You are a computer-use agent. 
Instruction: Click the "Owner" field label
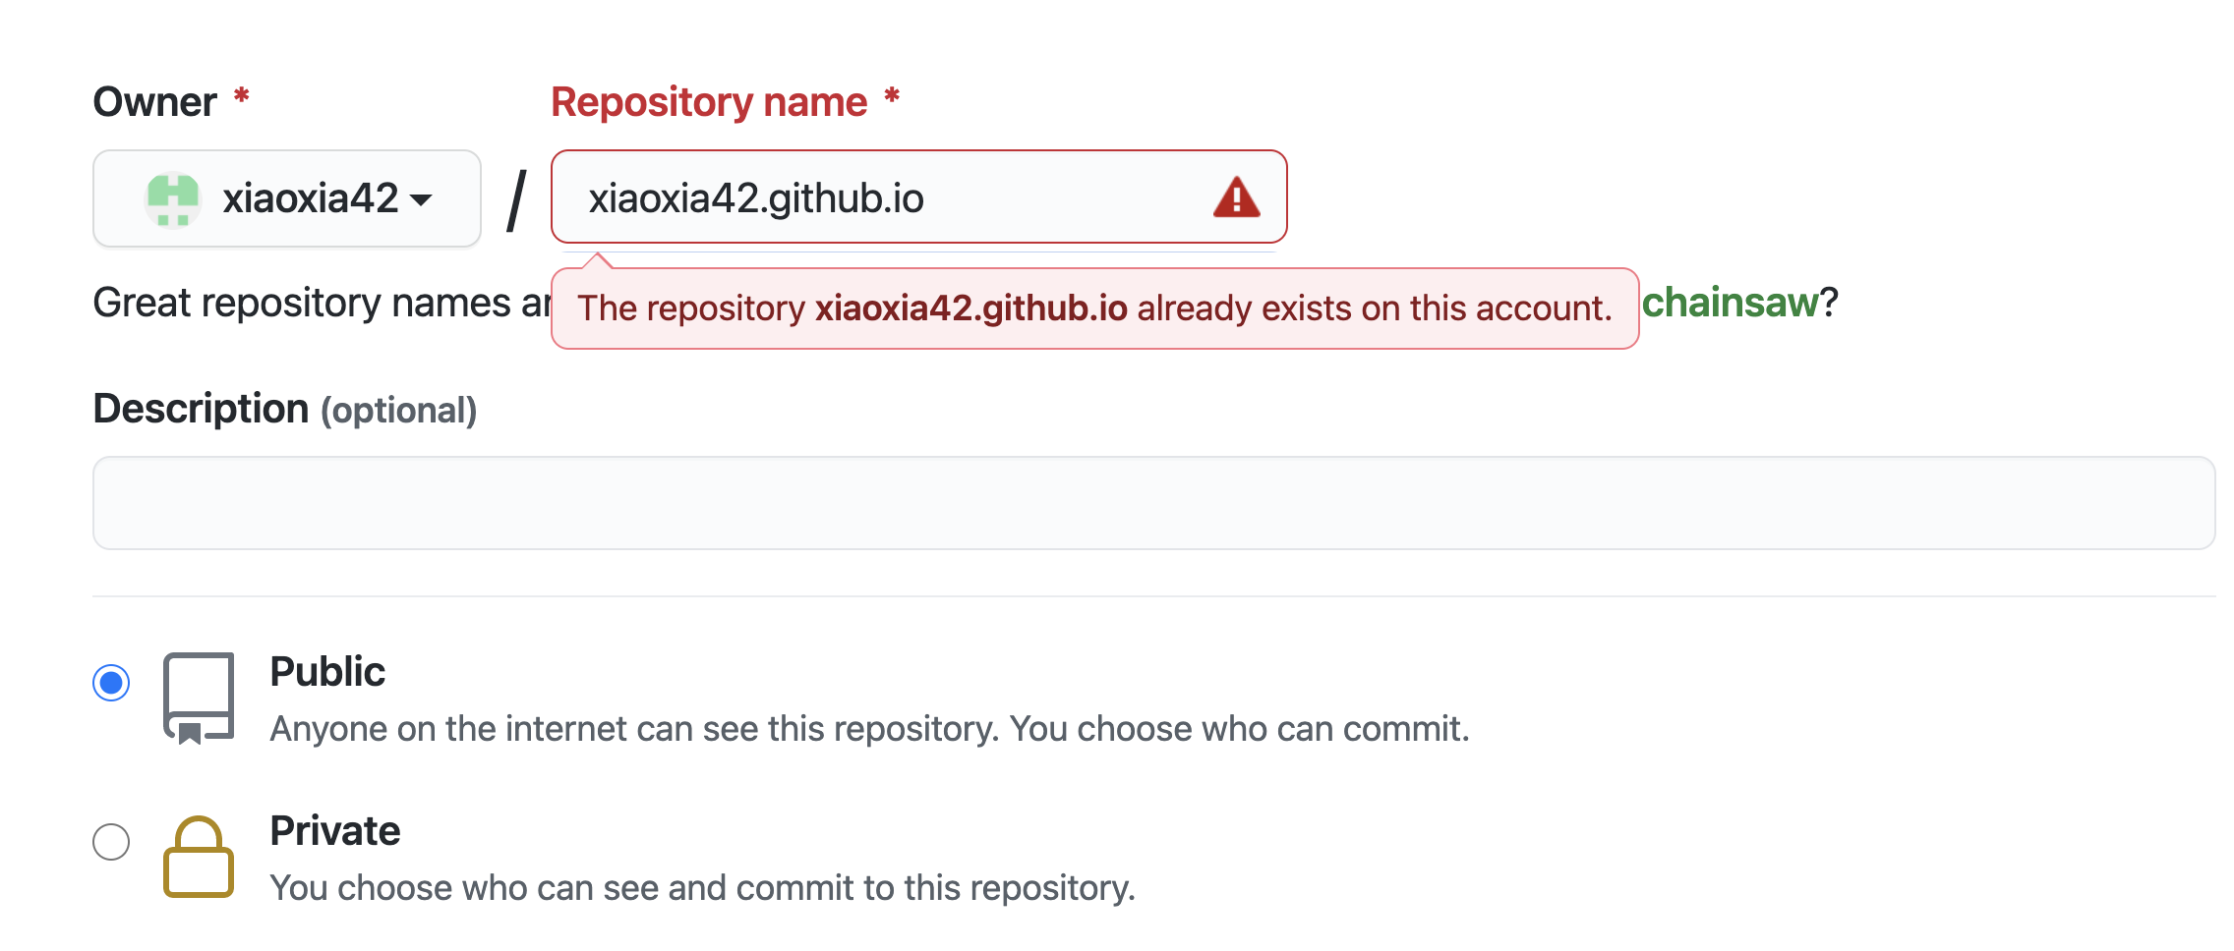point(154,102)
